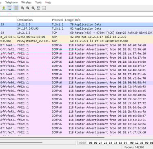
Task: Select Router Advertisement from 00:18:5a:fa:17:4e
Action: tap(76, 58)
